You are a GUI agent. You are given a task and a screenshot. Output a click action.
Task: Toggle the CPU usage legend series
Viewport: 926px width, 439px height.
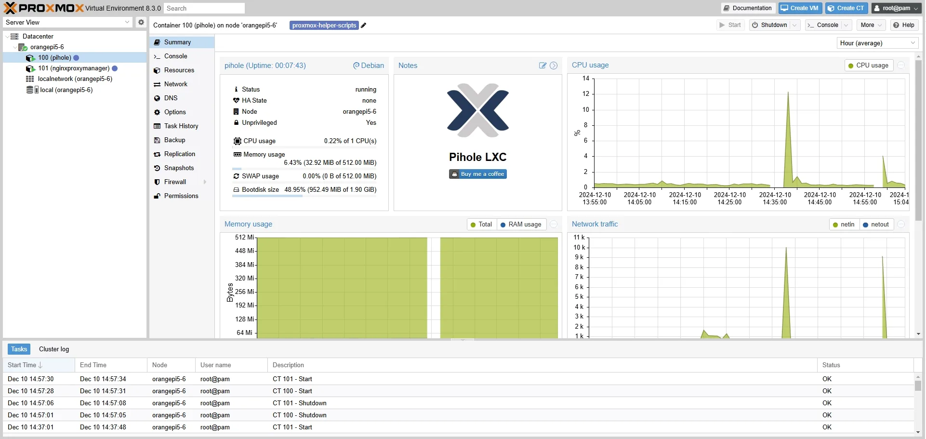coord(869,66)
